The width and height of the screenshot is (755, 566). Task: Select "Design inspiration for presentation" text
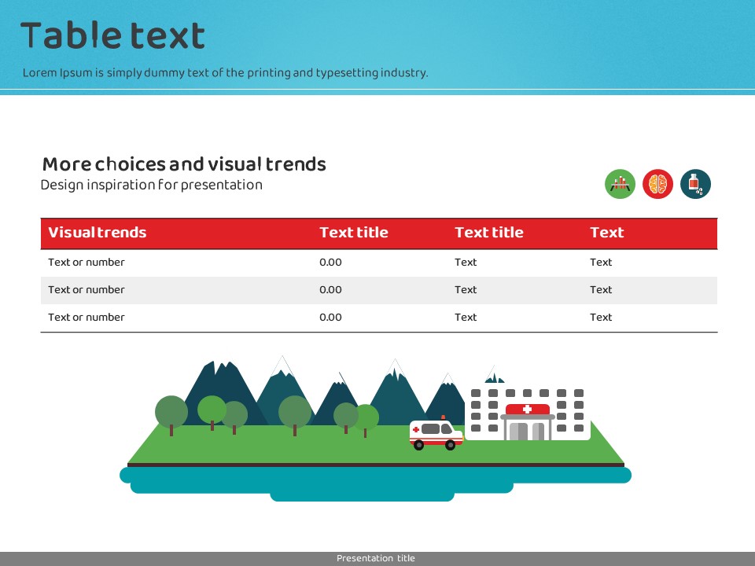click(151, 186)
